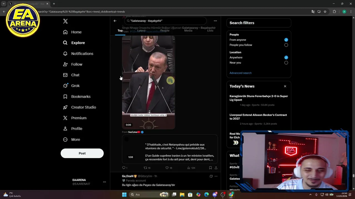355x199 pixels.
Task: Open 'Karagümrük Stuns Fenerbahçe 2-0' news story
Action: pyautogui.click(x=259, y=98)
